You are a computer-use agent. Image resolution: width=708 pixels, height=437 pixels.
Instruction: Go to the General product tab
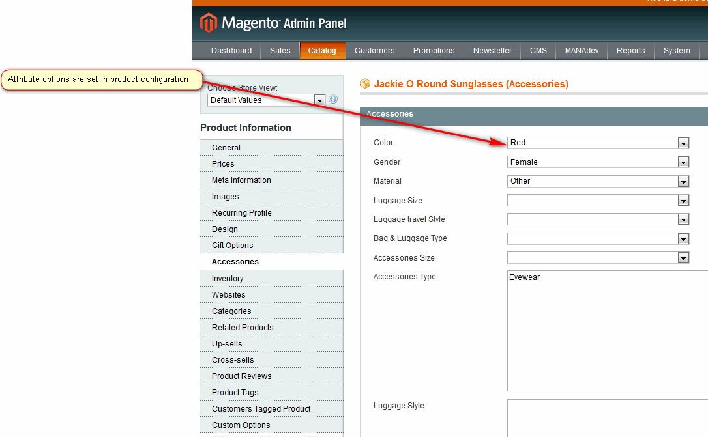(271, 148)
